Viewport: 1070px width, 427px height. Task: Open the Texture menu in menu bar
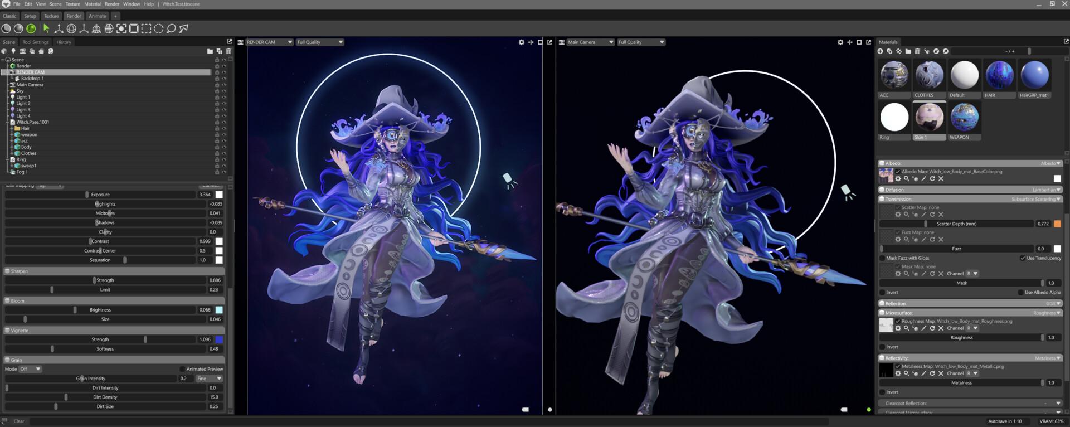[x=72, y=4]
